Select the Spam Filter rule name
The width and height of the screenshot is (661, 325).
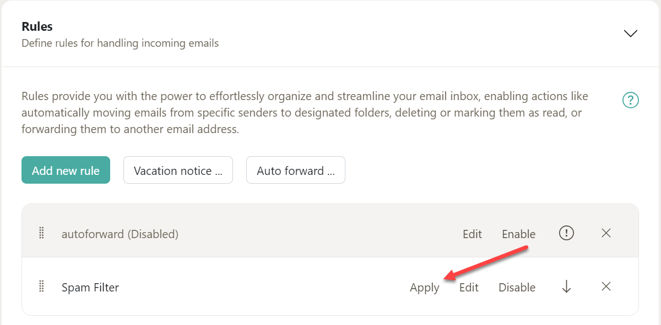[90, 287]
